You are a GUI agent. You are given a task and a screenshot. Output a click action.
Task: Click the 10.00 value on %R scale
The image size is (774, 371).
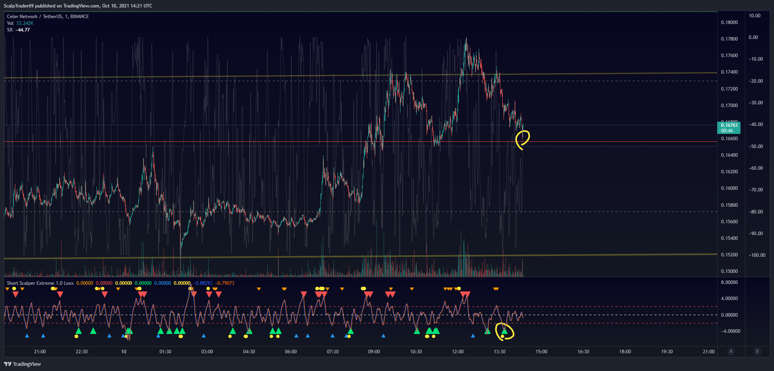pos(755,16)
